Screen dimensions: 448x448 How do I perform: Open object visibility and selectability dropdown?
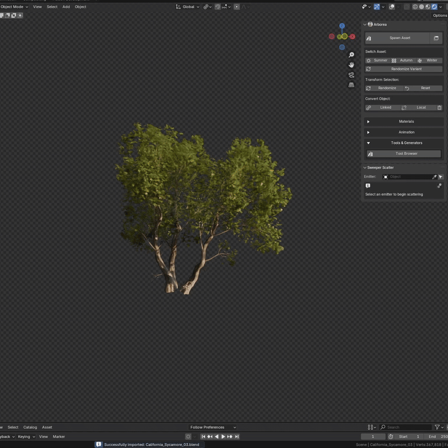click(x=366, y=7)
